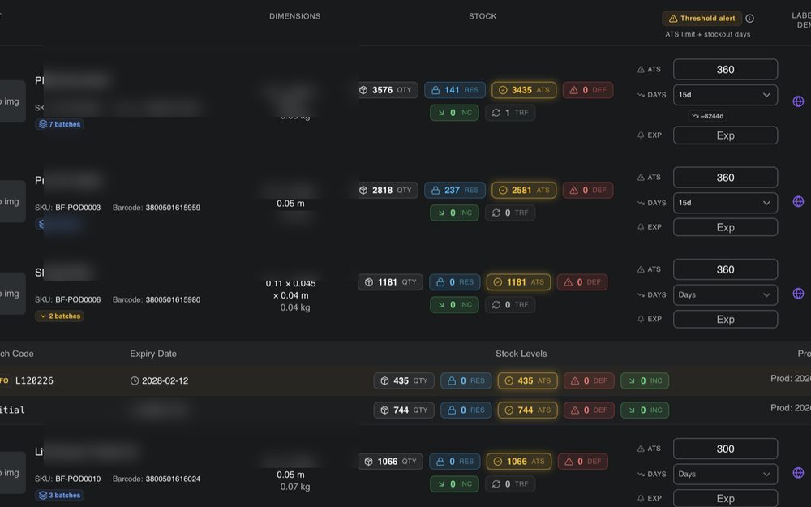Click the 0 RES badge in the 1181 QTY row
811x507 pixels.
tap(455, 282)
